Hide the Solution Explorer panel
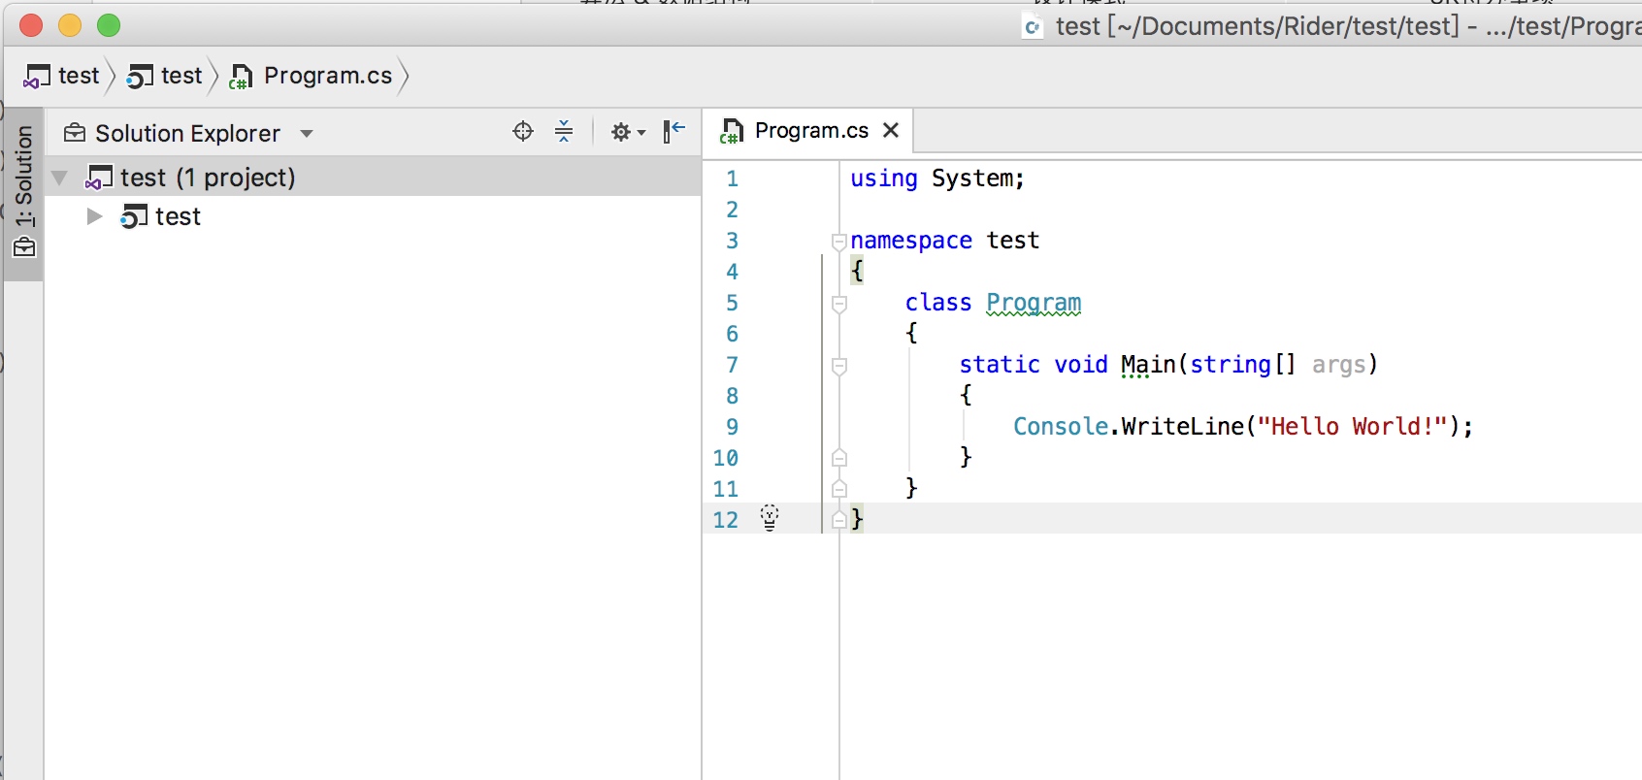Screen dimensions: 1642x780 [x=674, y=131]
